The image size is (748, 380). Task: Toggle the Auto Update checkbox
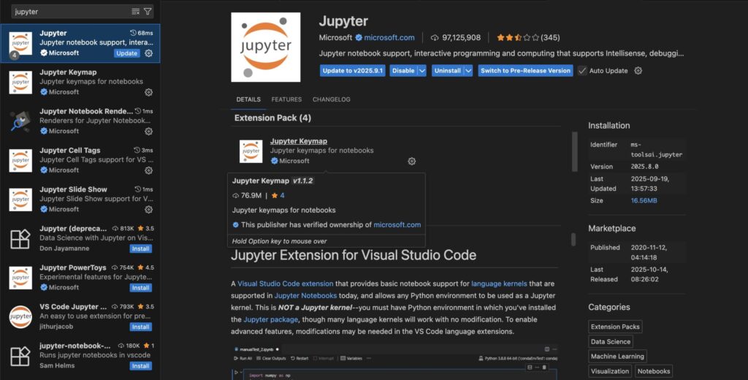(x=582, y=71)
